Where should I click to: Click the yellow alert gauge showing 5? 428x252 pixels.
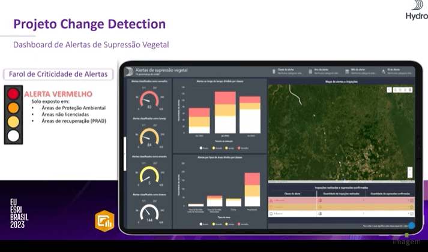click(148, 176)
